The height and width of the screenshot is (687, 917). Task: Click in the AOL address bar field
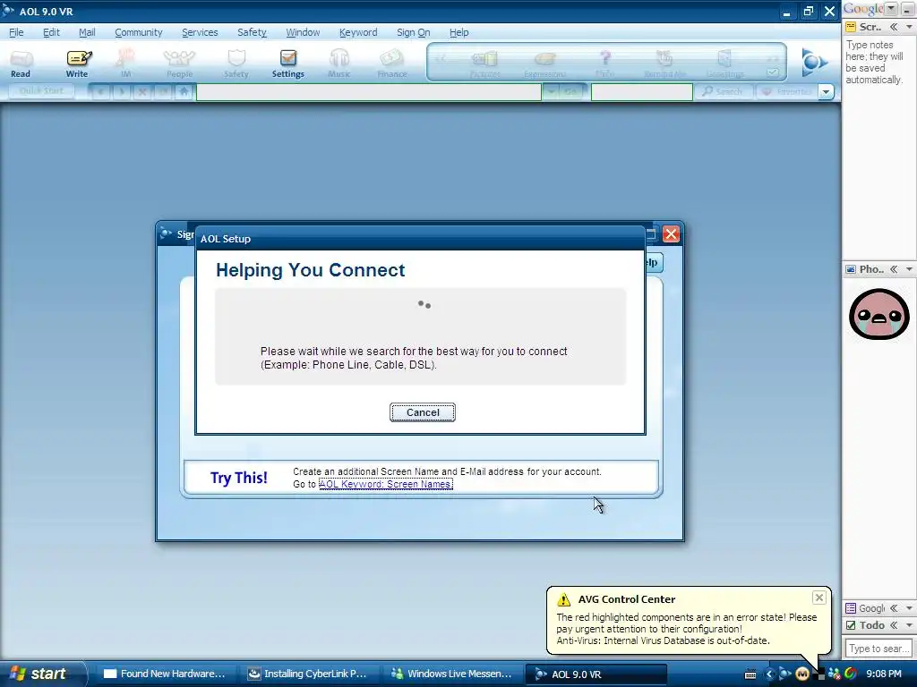(x=368, y=92)
